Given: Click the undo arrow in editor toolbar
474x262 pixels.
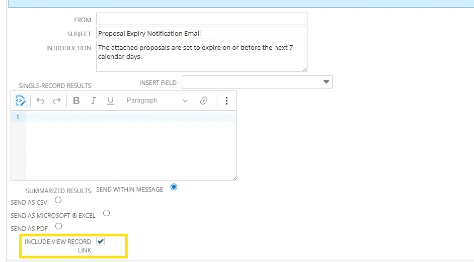Looking at the screenshot, I should click(40, 101).
